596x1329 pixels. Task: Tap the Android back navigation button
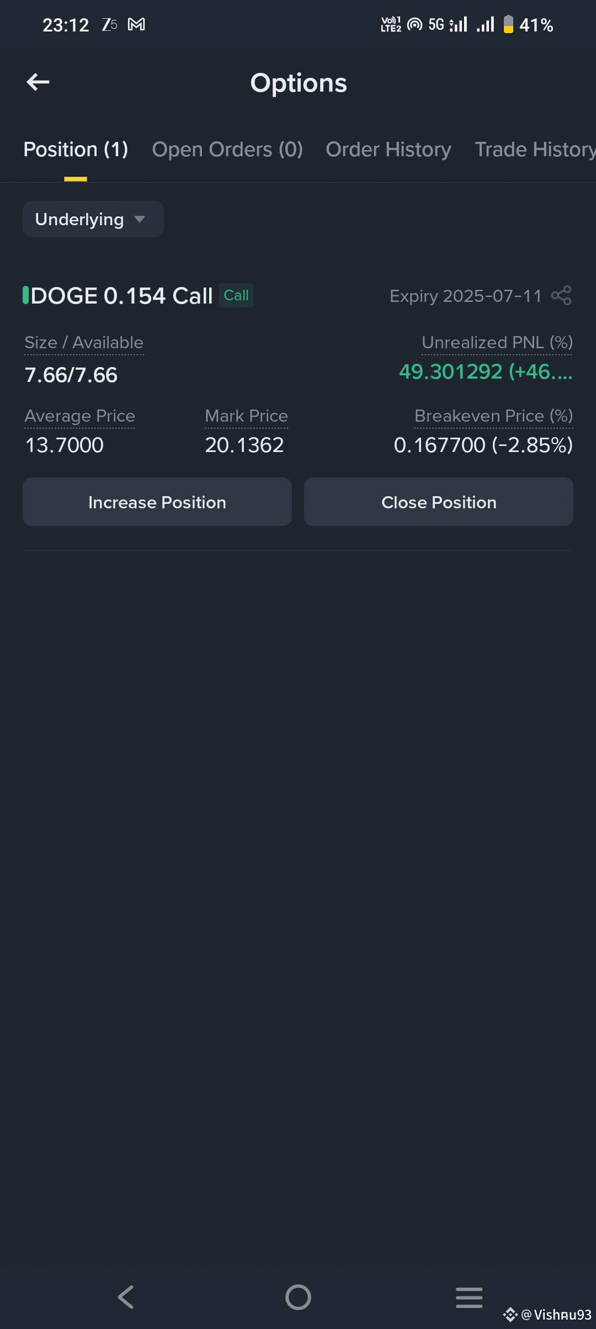(x=126, y=1297)
